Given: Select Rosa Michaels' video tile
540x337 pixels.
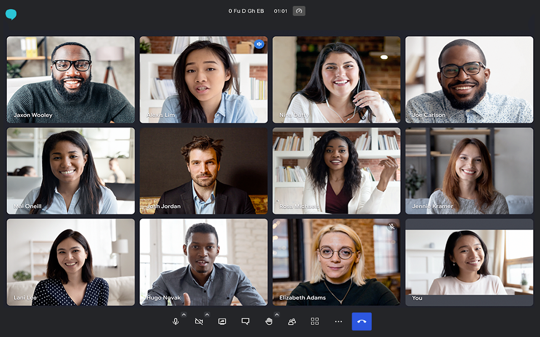Looking at the screenshot, I should 337,171.
